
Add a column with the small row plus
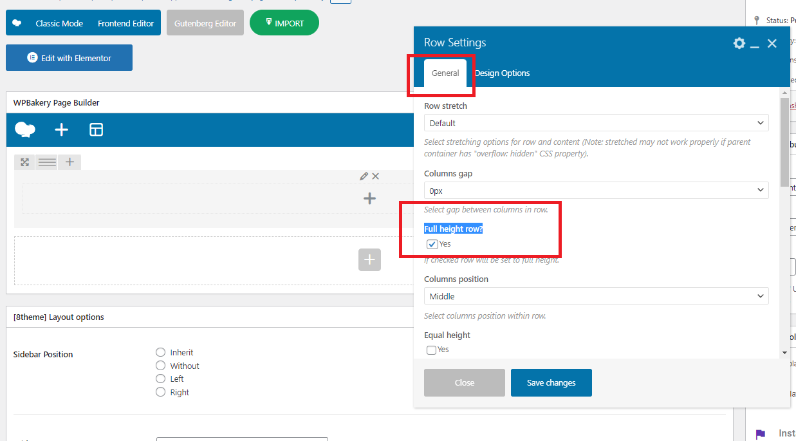tap(69, 162)
